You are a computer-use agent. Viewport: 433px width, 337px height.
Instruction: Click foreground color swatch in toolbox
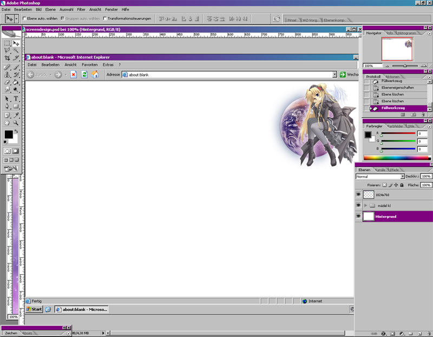[8, 134]
